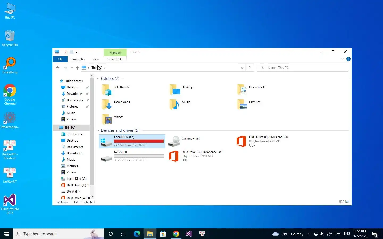Open the Recycle Bin desktop icon
Image resolution: width=383 pixels, height=239 pixels.
[x=10, y=38]
